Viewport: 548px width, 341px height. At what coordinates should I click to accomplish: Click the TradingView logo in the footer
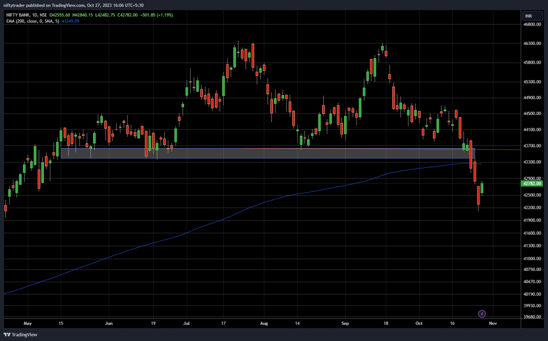[x=21, y=335]
